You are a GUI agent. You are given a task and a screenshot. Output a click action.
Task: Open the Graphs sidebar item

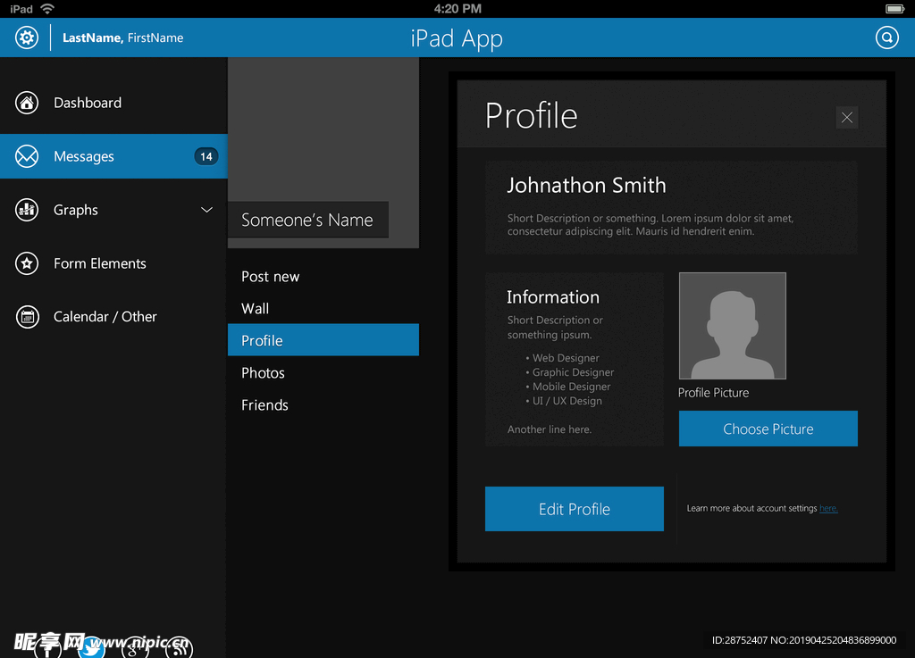[x=113, y=210]
